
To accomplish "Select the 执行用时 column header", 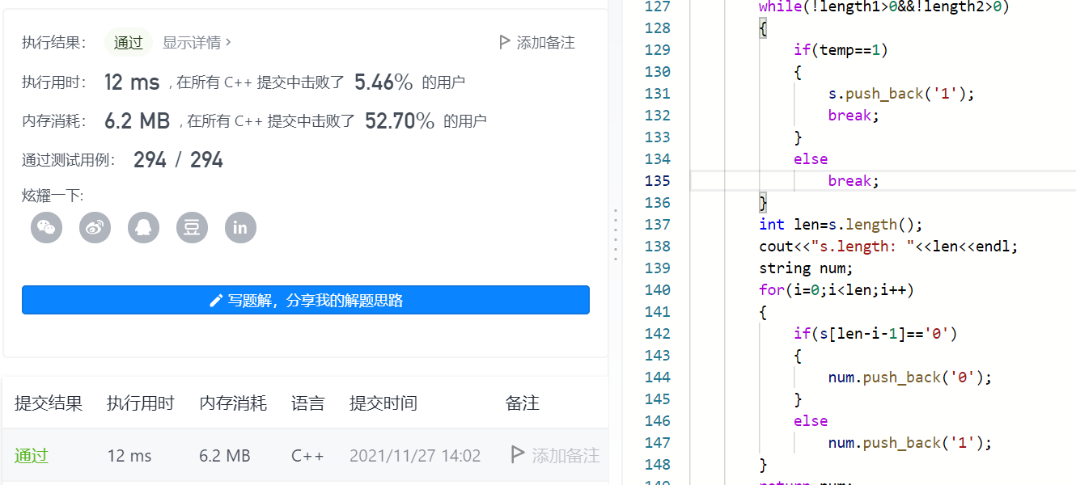I will [141, 403].
